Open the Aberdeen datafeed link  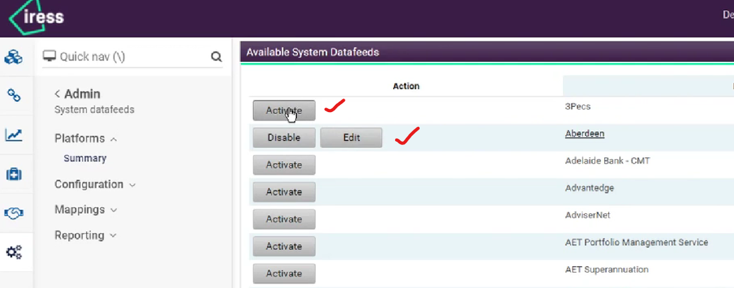[x=585, y=134]
